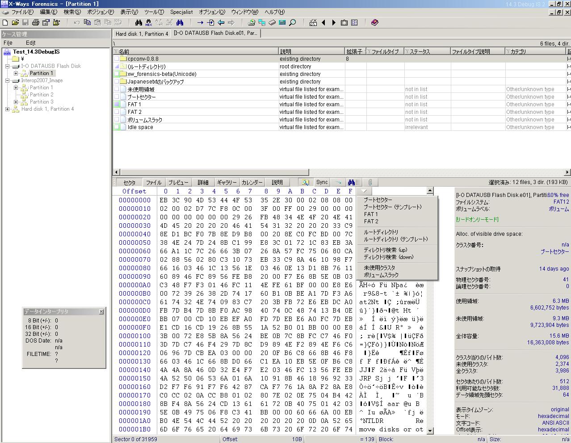
Task: Click the camera snapshot icon
Action: point(344,22)
